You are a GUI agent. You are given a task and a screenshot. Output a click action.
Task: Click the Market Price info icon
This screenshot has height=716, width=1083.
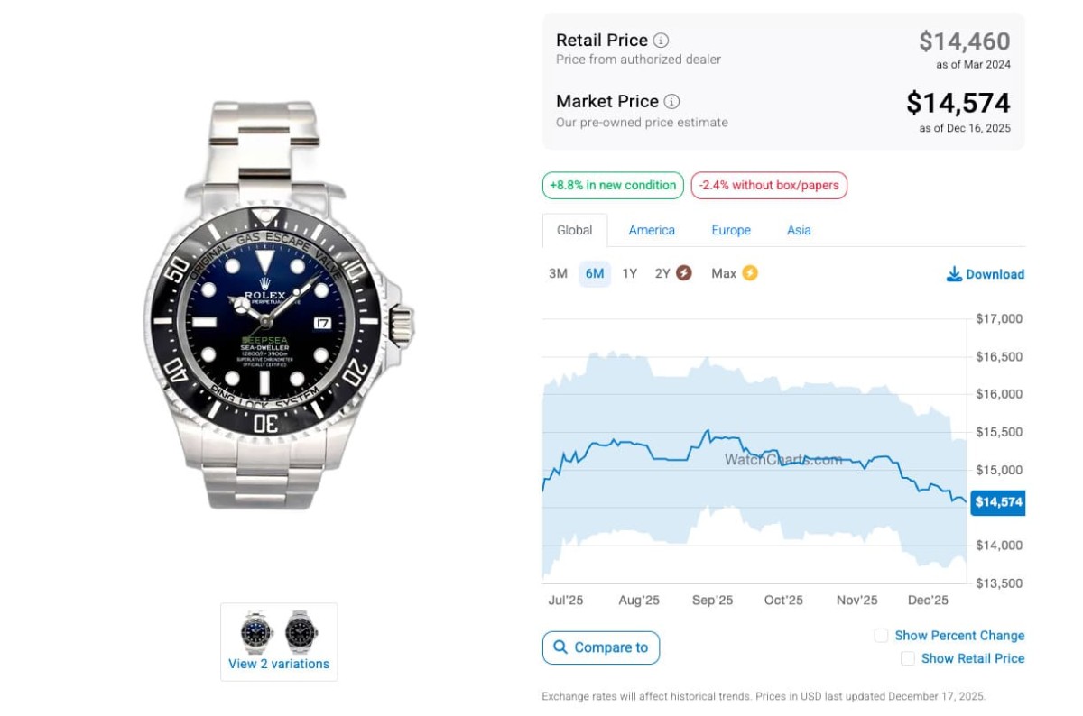(x=672, y=102)
